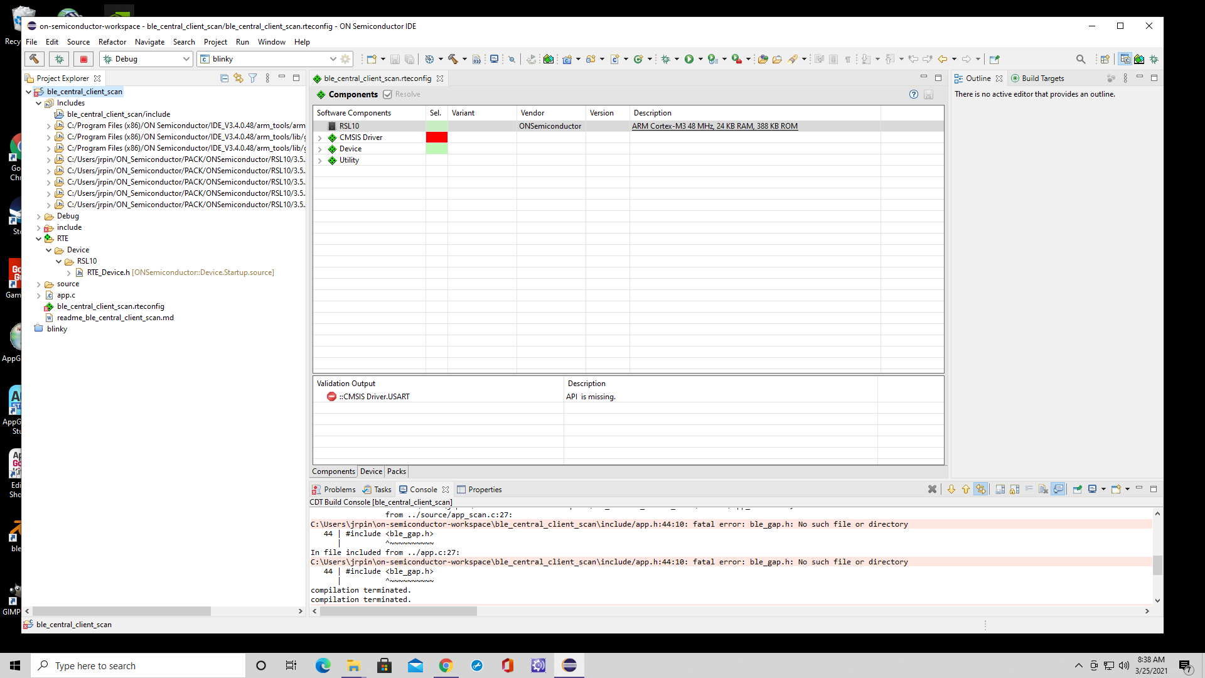Open ARM Cortex-M3 description link
The width and height of the screenshot is (1205, 678).
[714, 126]
